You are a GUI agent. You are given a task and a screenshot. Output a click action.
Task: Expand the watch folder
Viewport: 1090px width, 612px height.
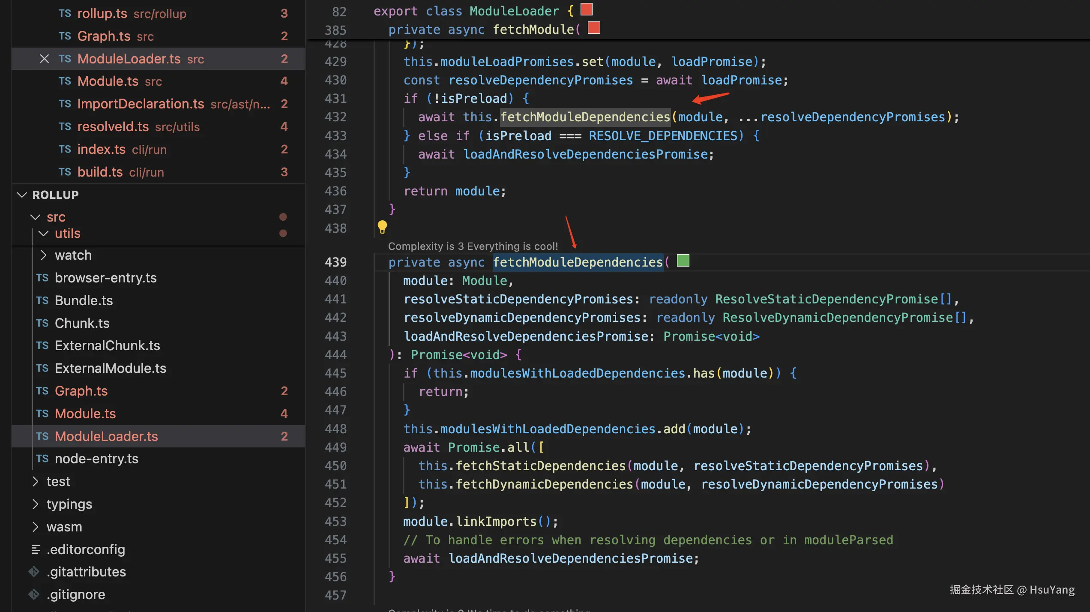tap(43, 255)
